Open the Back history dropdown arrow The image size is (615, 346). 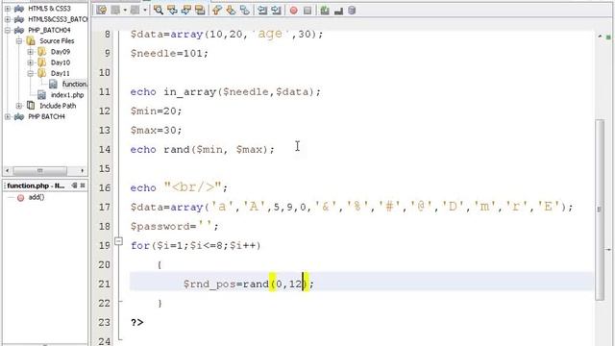[125, 11]
